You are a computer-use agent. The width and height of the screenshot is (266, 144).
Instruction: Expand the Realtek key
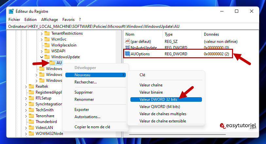(x=26, y=87)
